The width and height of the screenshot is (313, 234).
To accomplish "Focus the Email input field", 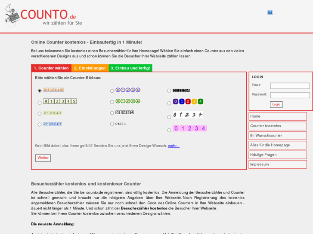I will pos(290,86).
